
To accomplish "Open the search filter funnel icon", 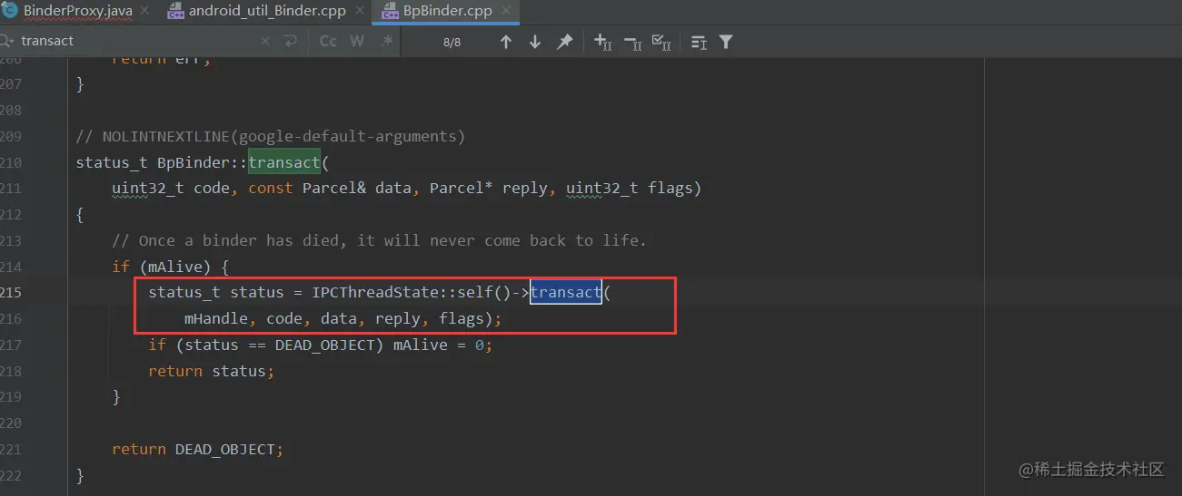I will [726, 42].
